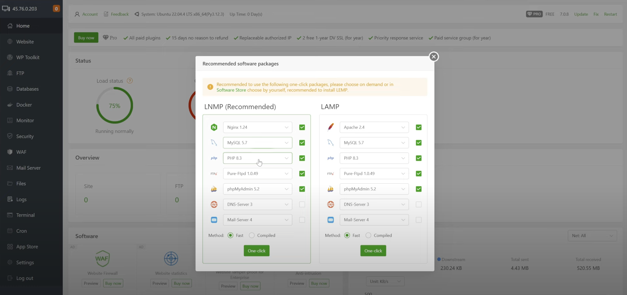Click the WP Toolkit WordPress icon
Image resolution: width=627 pixels, height=295 pixels.
tap(10, 57)
